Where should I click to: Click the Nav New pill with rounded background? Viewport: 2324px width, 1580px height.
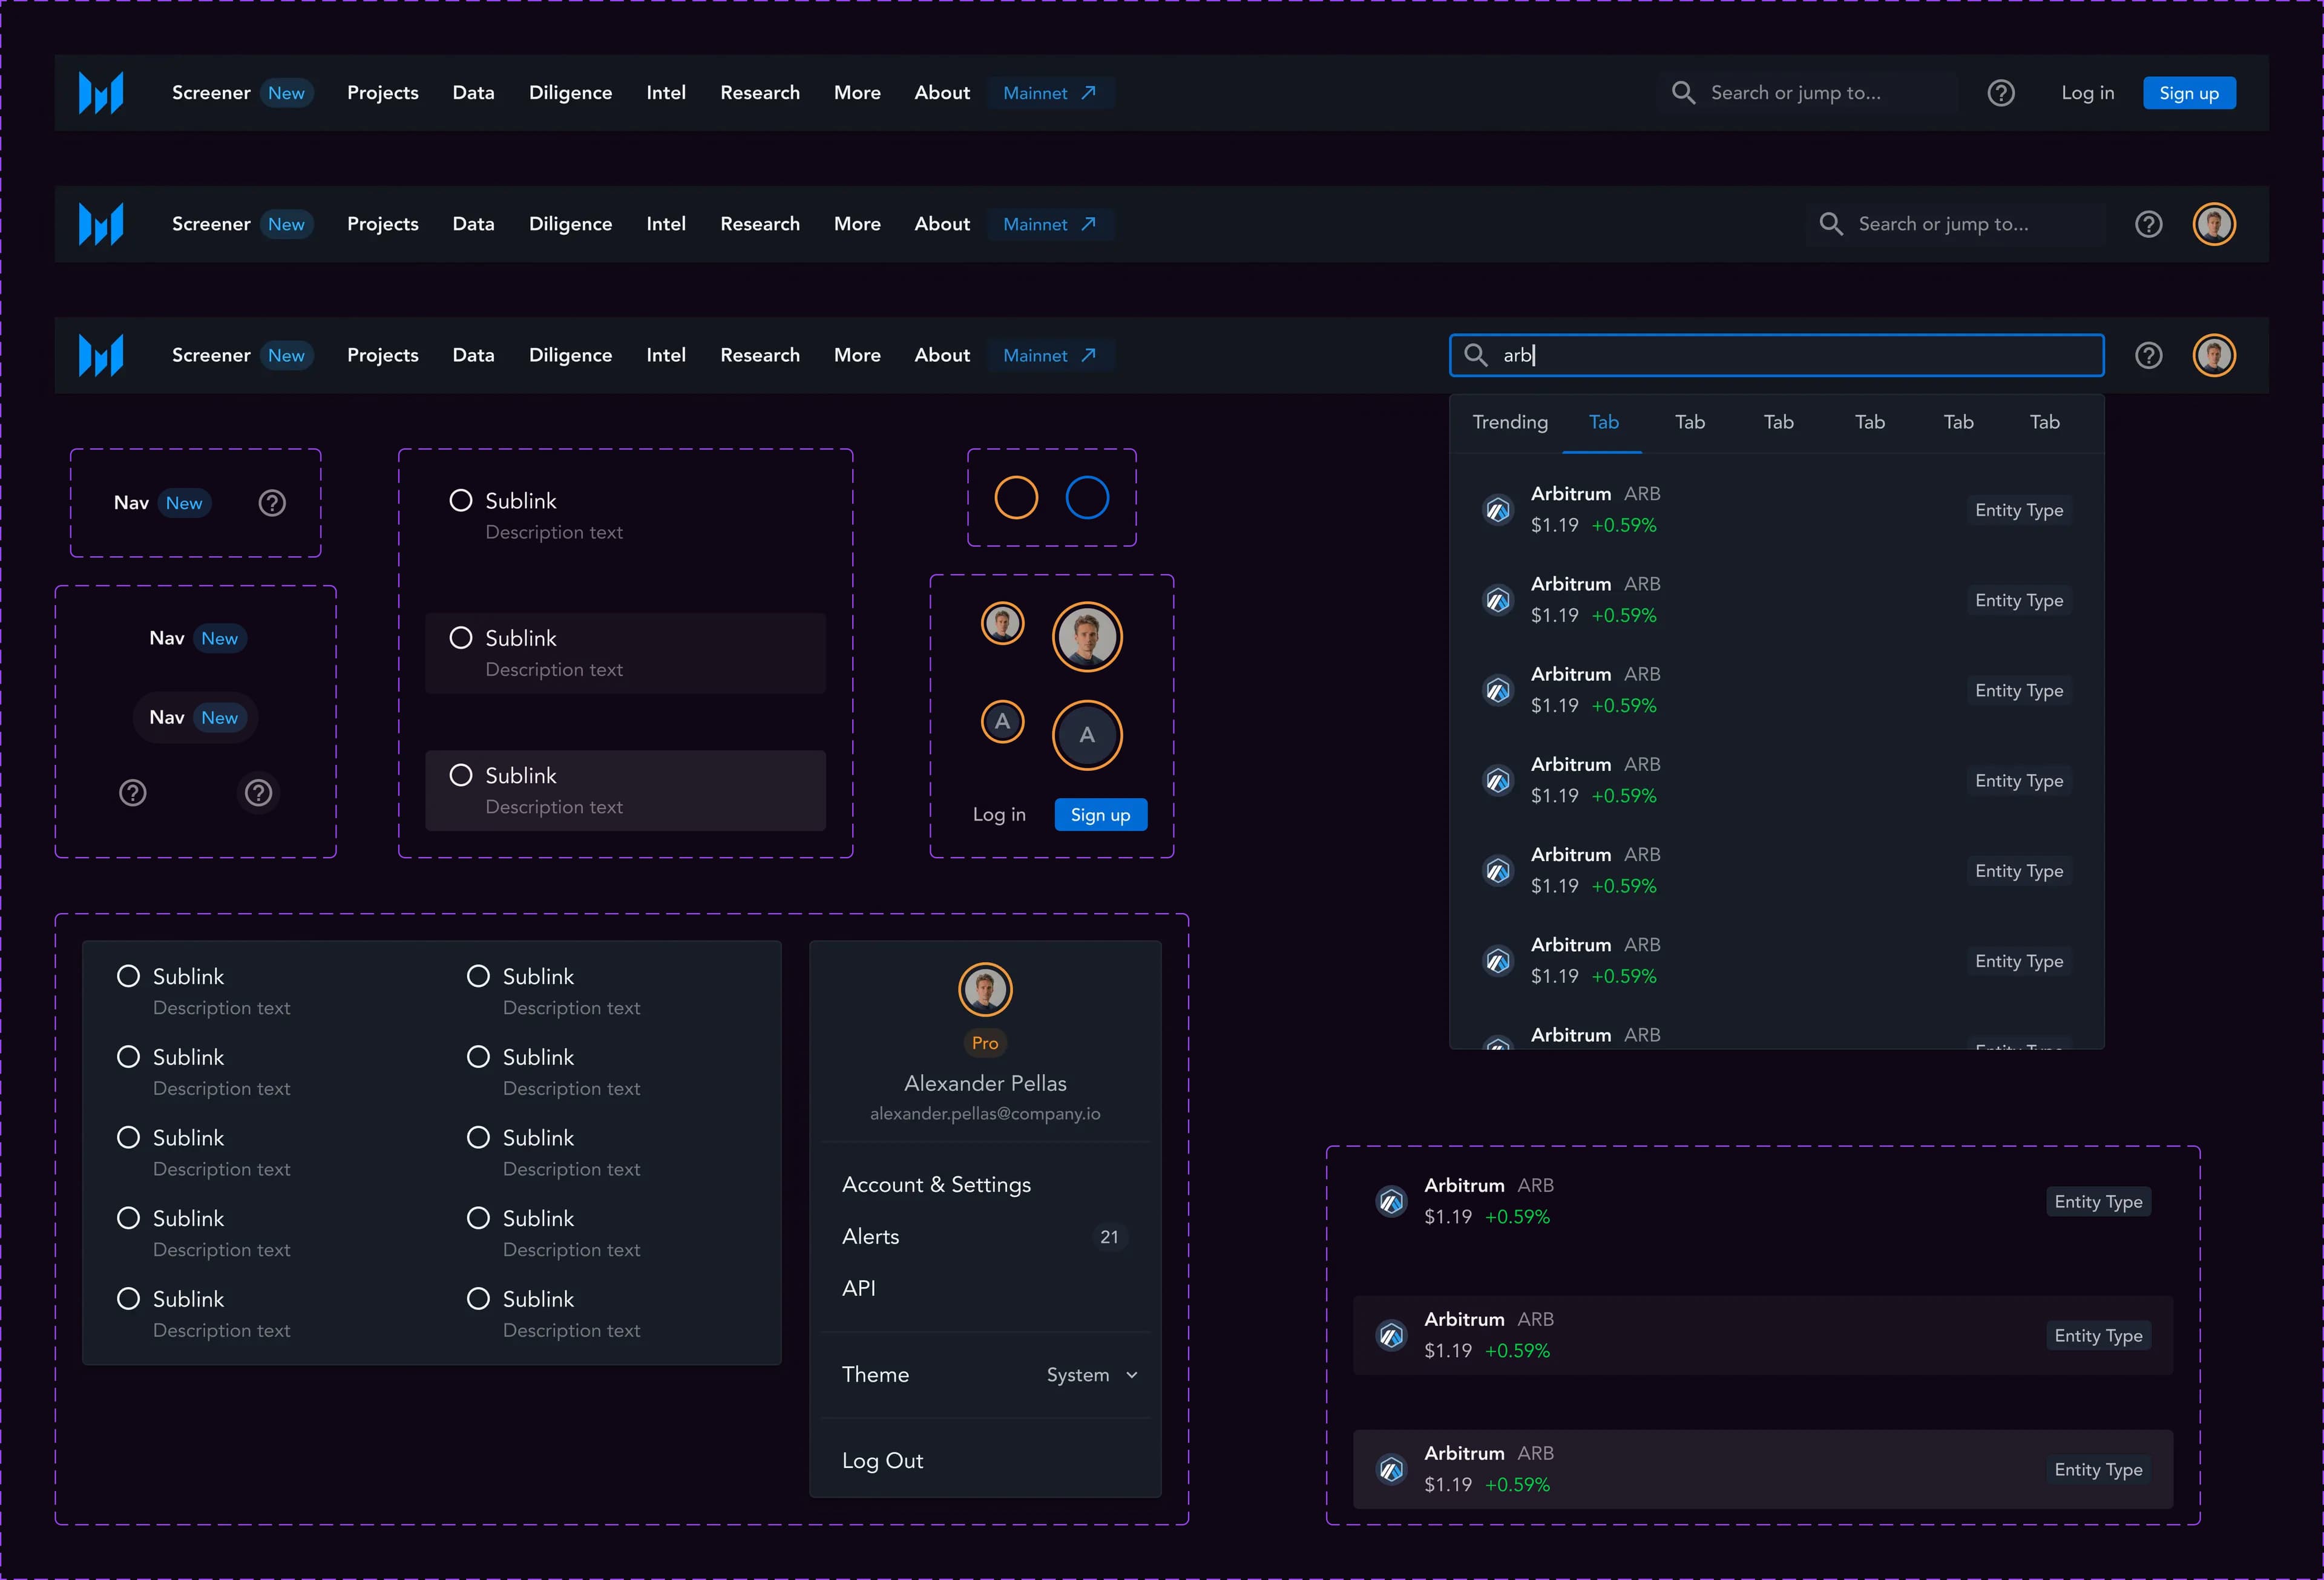point(195,718)
